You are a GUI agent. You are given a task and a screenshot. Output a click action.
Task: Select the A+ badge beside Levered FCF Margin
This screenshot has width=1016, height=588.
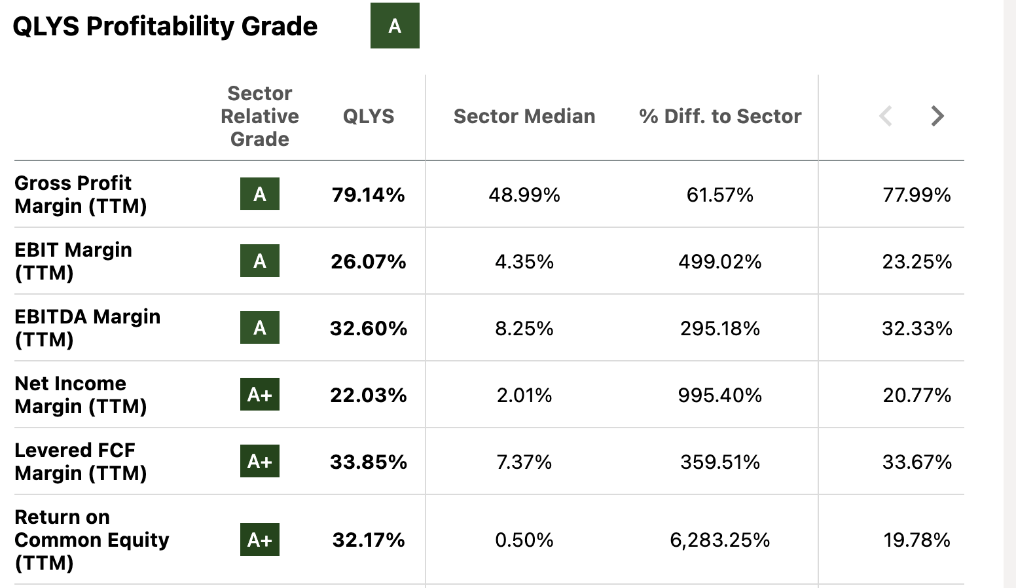[259, 461]
